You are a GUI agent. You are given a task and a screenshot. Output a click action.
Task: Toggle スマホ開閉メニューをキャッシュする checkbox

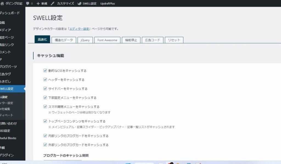pos(45,107)
